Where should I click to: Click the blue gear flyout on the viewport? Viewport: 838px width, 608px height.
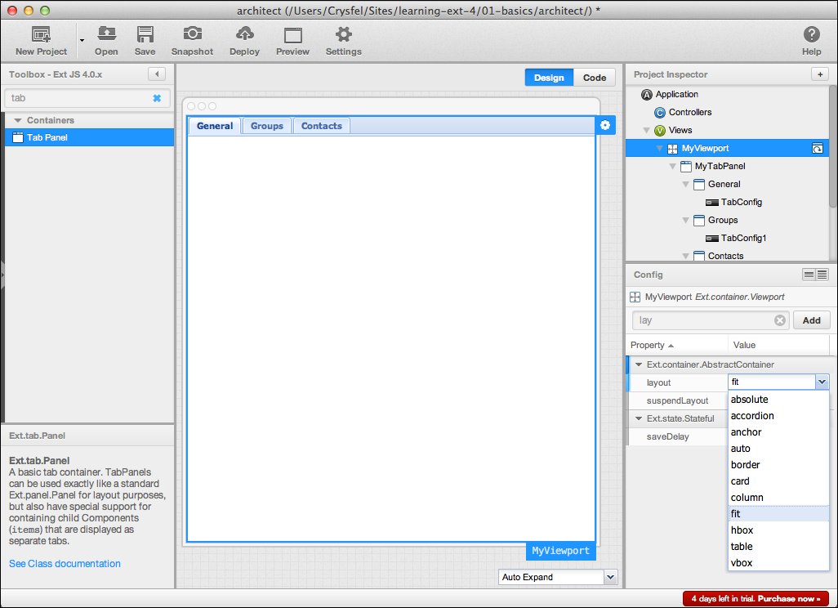point(605,125)
